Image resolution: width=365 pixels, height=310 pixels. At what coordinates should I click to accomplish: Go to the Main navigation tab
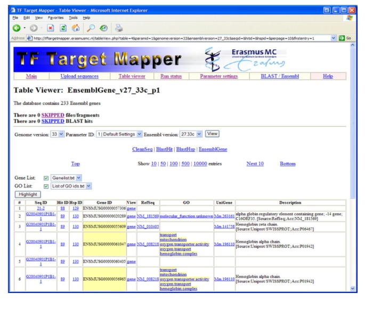tap(31, 76)
